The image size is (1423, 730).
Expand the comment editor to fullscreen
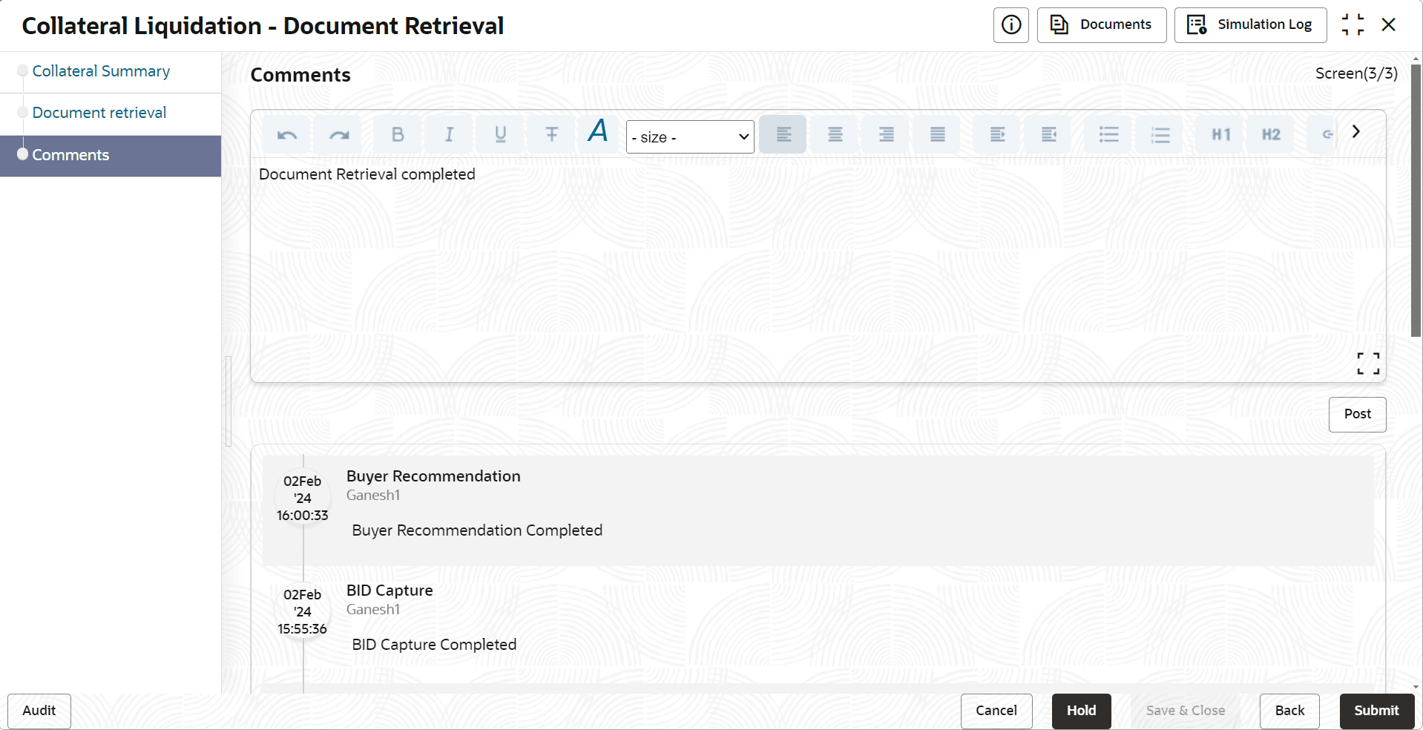(x=1368, y=364)
